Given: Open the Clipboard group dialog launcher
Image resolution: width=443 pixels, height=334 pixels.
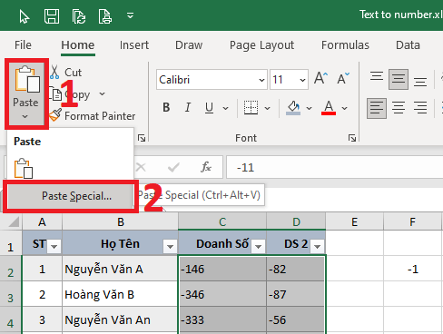Looking at the screenshot, I should 142,138.
